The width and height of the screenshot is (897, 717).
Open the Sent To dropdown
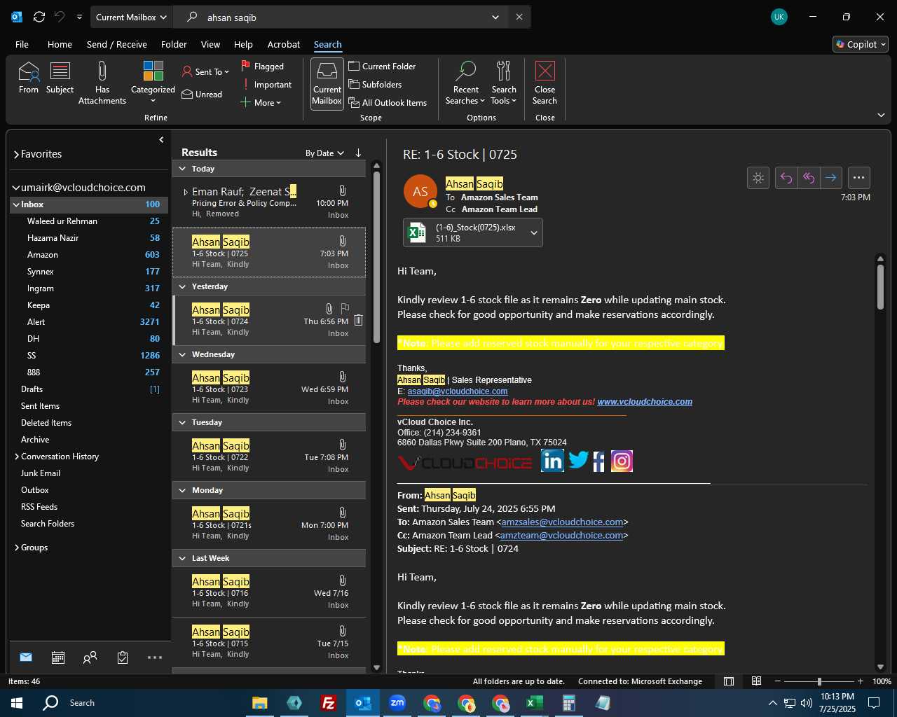coord(205,71)
